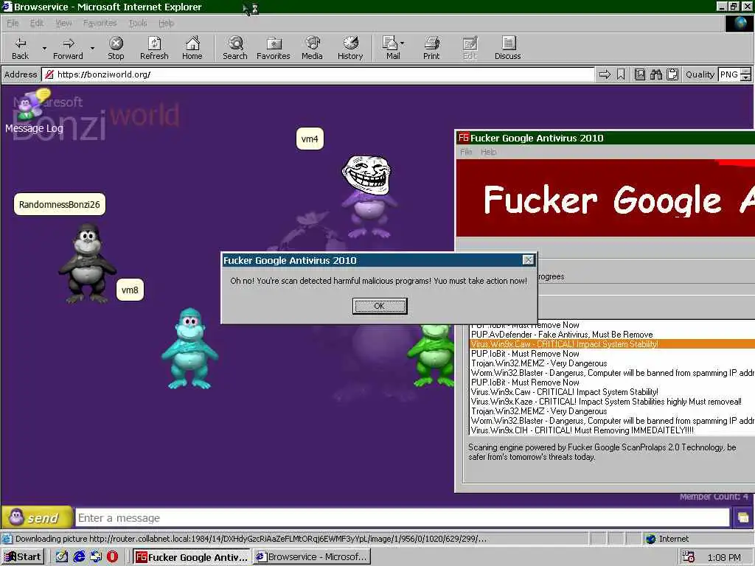Select Virus.Win9x.Kaze threat row
This screenshot has width=755, height=566.
point(612,402)
